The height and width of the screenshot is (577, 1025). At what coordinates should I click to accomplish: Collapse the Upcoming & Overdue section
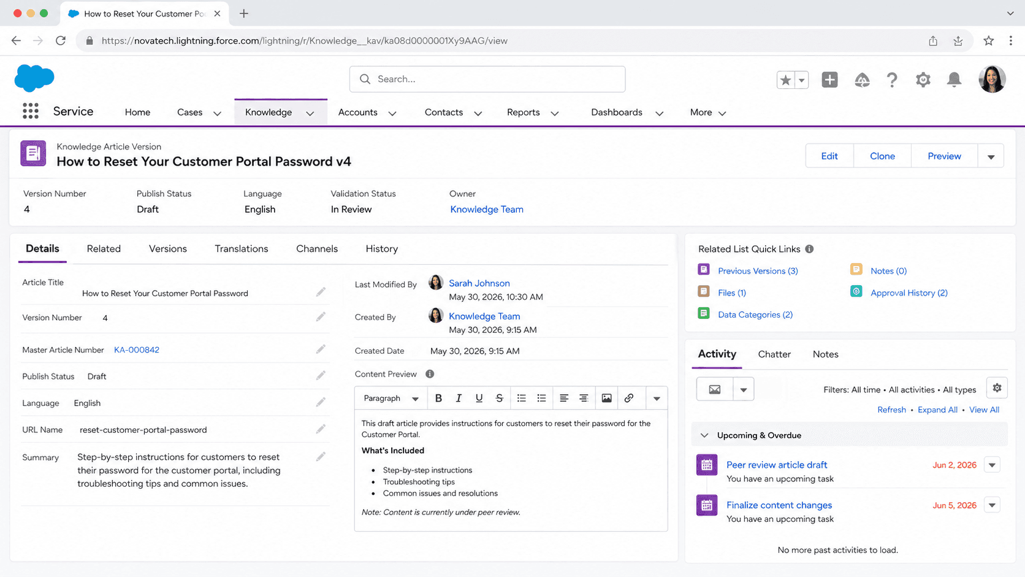click(704, 435)
